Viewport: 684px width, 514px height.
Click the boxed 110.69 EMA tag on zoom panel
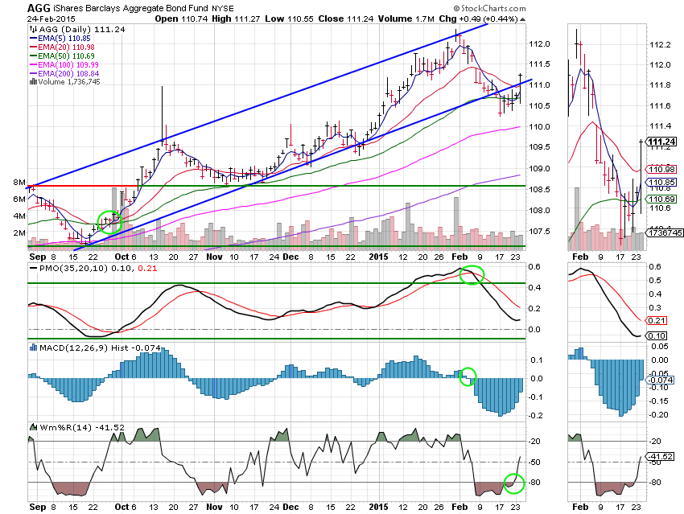[x=661, y=199]
